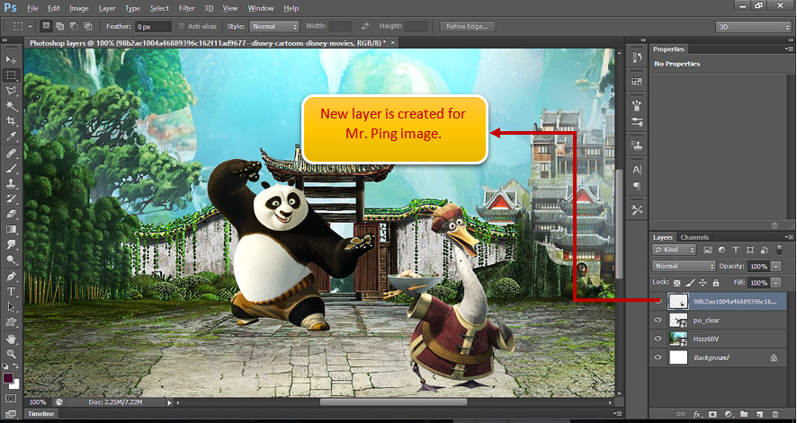The image size is (797, 423).
Task: Toggle lock all
Action: (x=716, y=283)
